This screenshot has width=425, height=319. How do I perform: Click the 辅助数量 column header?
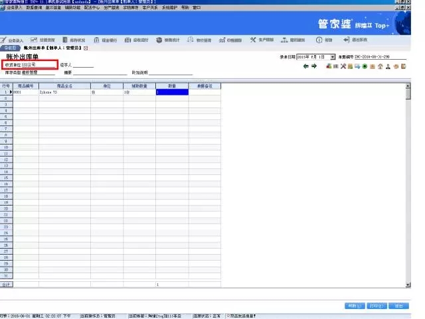tap(139, 86)
